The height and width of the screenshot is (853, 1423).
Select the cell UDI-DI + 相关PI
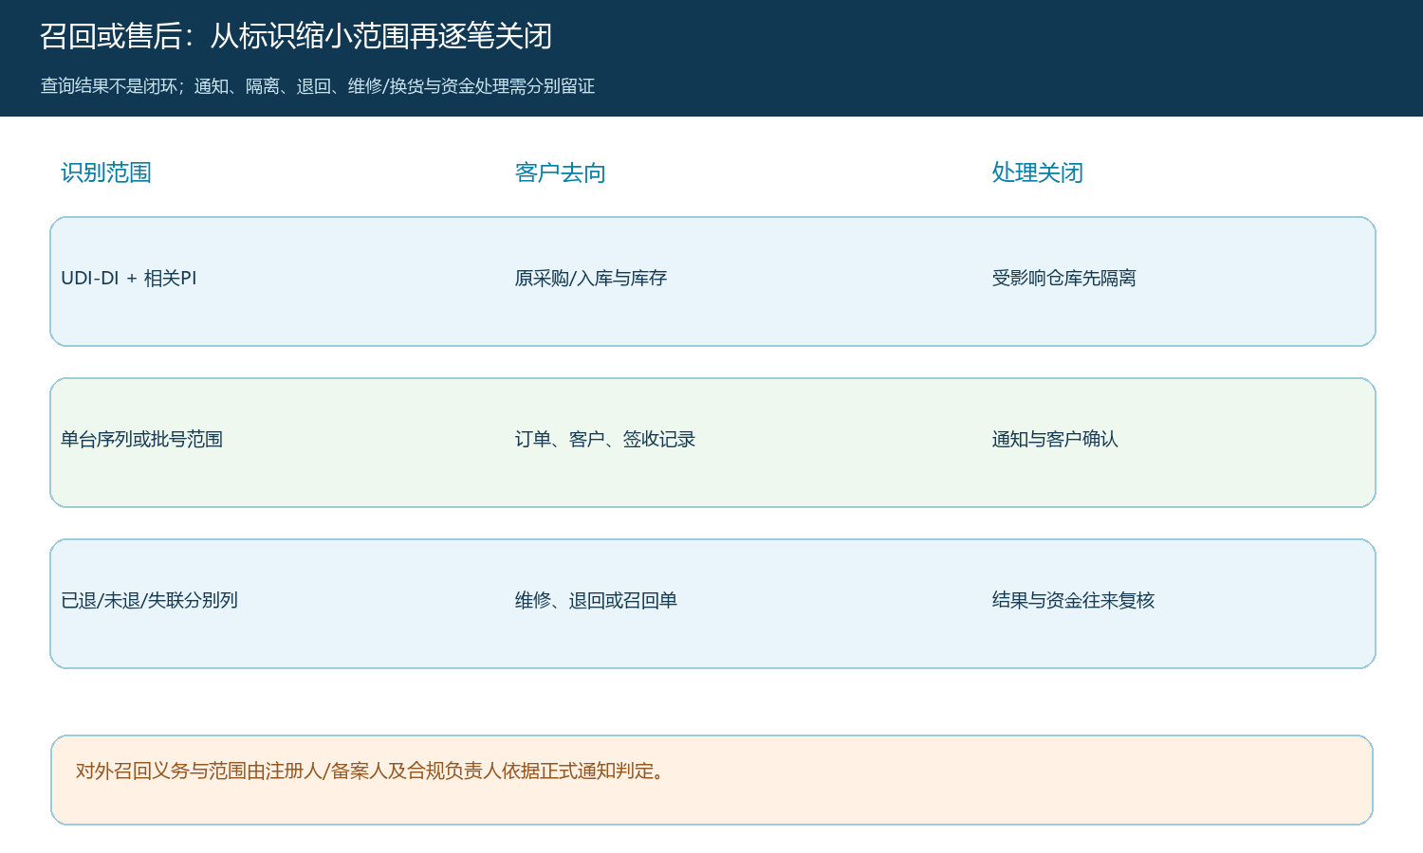tap(129, 278)
